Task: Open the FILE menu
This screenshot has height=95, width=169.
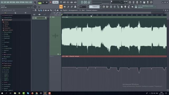Action: (2, 2)
